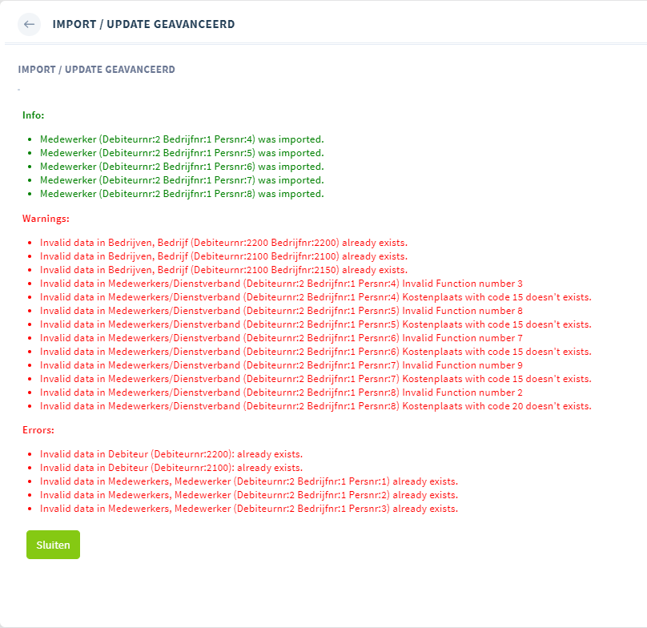
Task: Select the Medewerker Persnr:3 already exists error
Action: [x=248, y=509]
